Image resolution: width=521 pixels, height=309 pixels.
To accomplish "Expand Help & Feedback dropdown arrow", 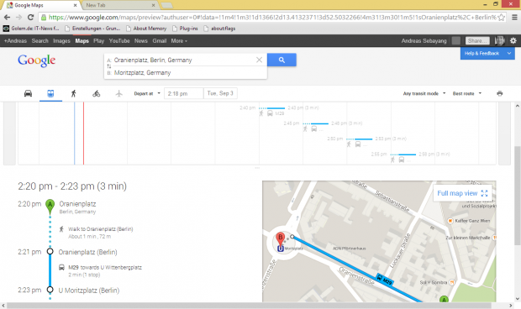I will [508, 53].
